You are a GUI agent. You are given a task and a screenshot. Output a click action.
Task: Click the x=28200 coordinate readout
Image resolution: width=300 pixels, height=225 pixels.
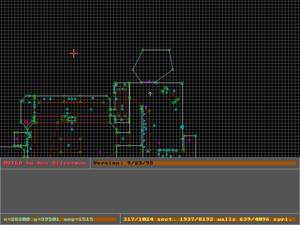coord(17,219)
